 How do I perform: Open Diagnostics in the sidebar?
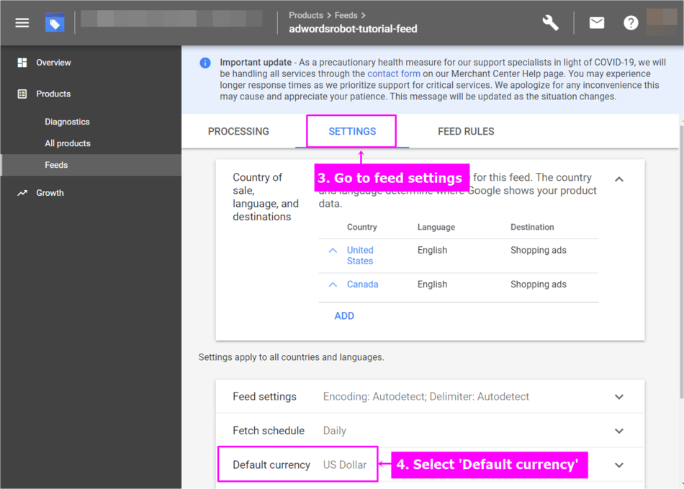click(67, 122)
